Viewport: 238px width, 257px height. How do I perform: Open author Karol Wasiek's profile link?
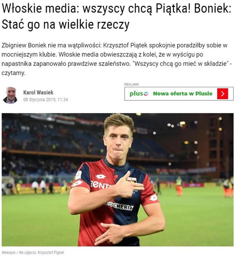(x=38, y=92)
